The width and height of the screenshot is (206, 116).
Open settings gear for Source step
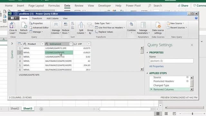pyautogui.click(x=187, y=77)
